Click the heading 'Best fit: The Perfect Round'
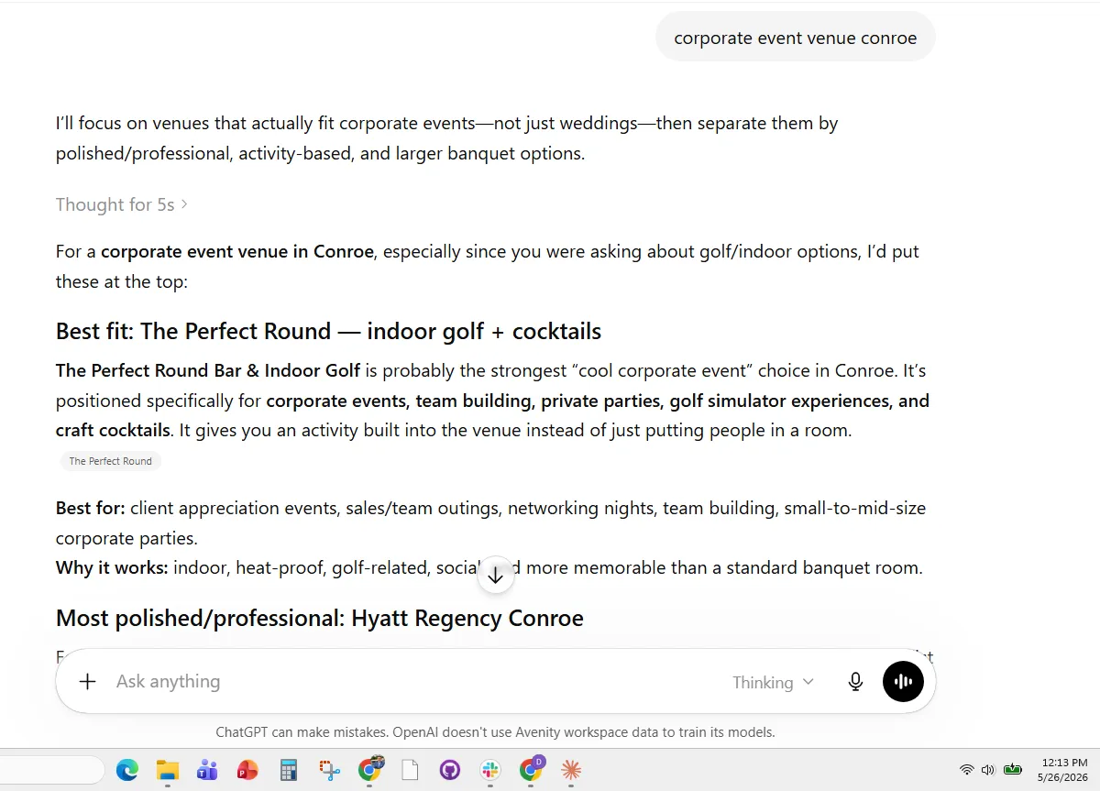Image resolution: width=1100 pixels, height=791 pixels. [x=328, y=331]
